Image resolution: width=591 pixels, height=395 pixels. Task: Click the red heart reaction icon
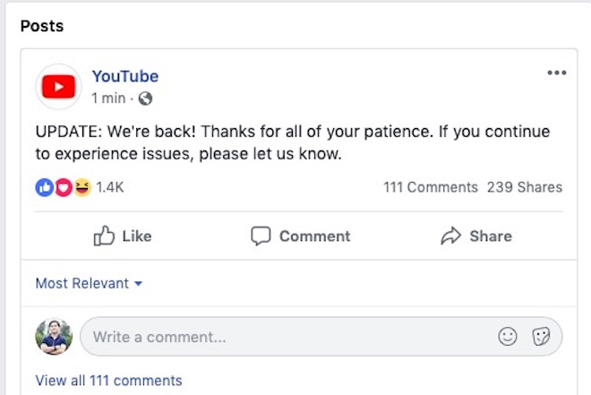click(x=63, y=187)
